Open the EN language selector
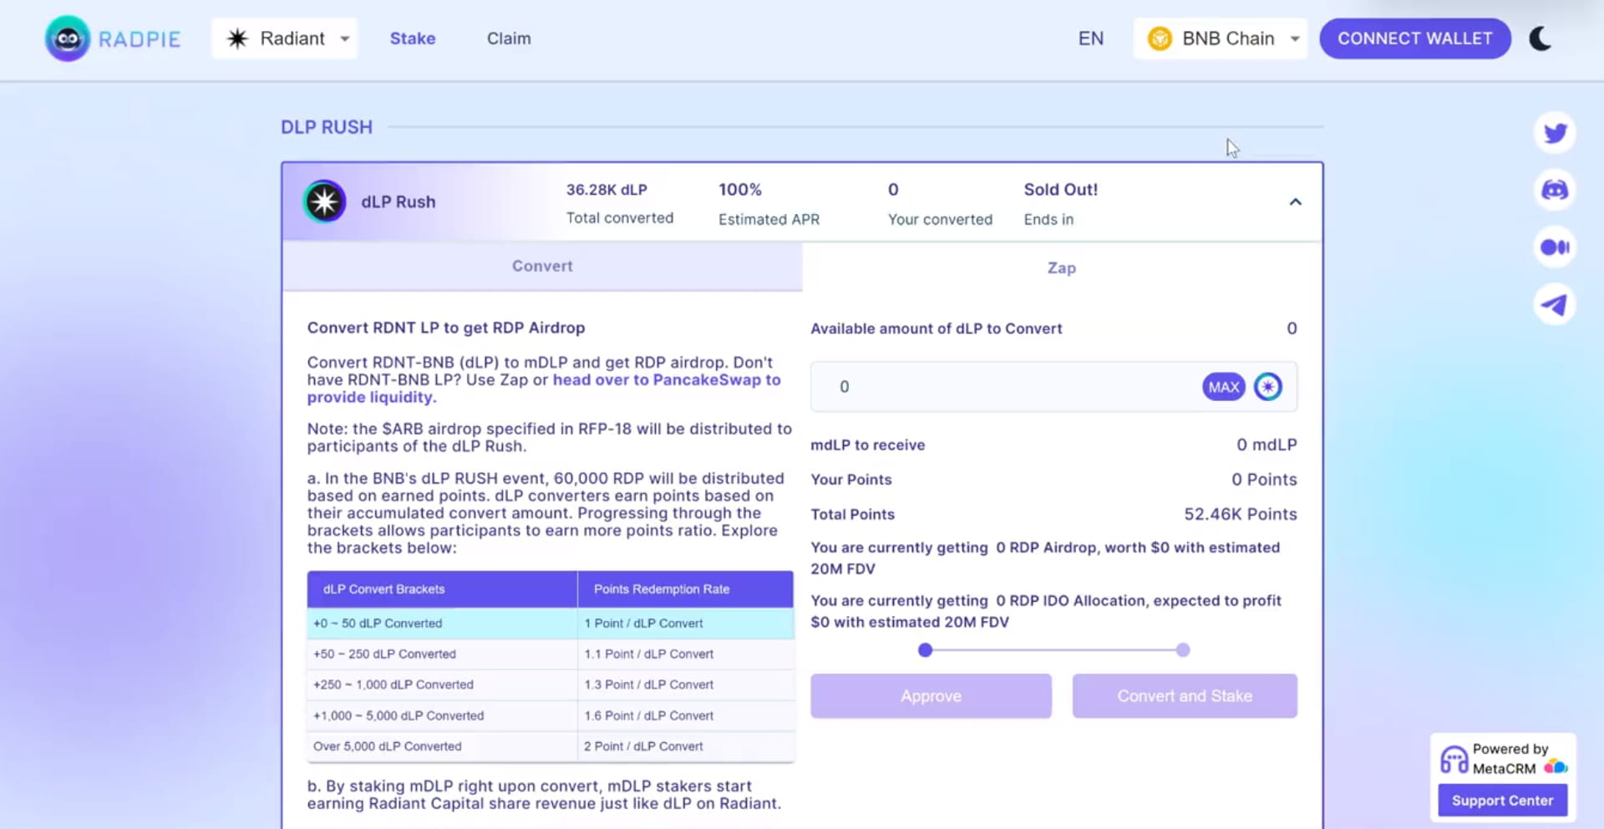This screenshot has width=1604, height=829. click(x=1091, y=38)
